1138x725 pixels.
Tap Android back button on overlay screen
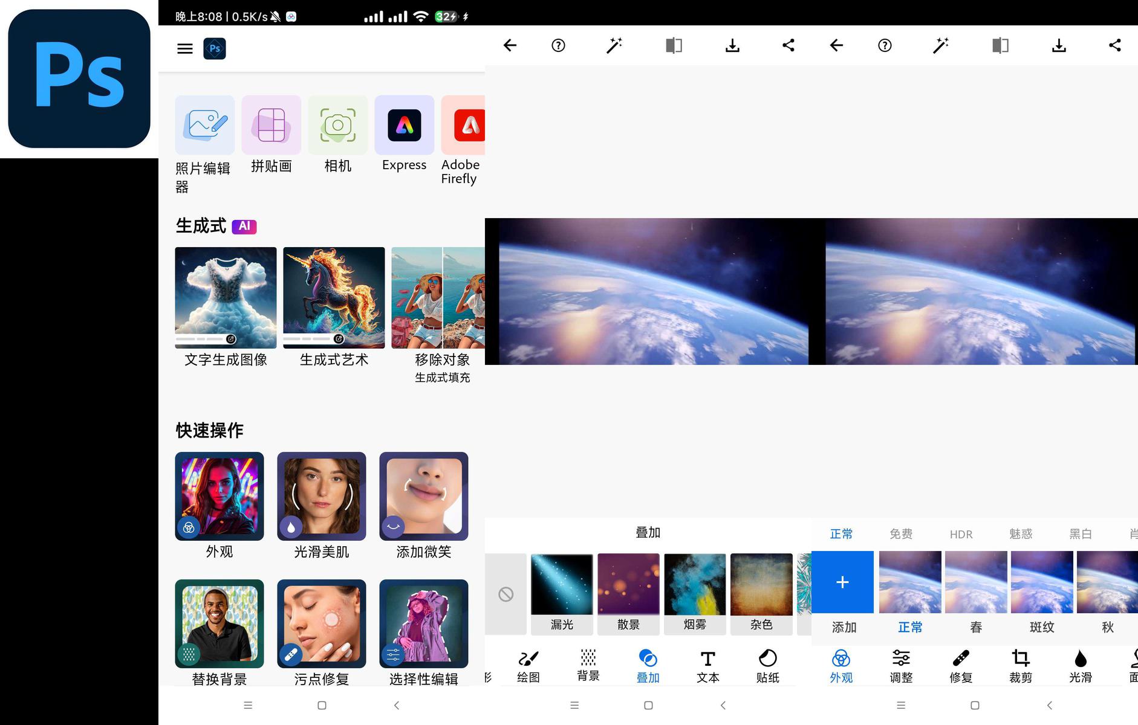[723, 705]
